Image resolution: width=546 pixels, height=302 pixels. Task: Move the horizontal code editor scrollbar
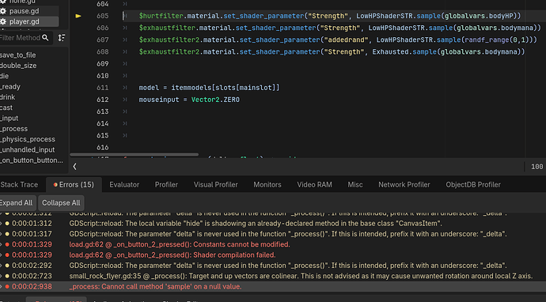(135, 154)
